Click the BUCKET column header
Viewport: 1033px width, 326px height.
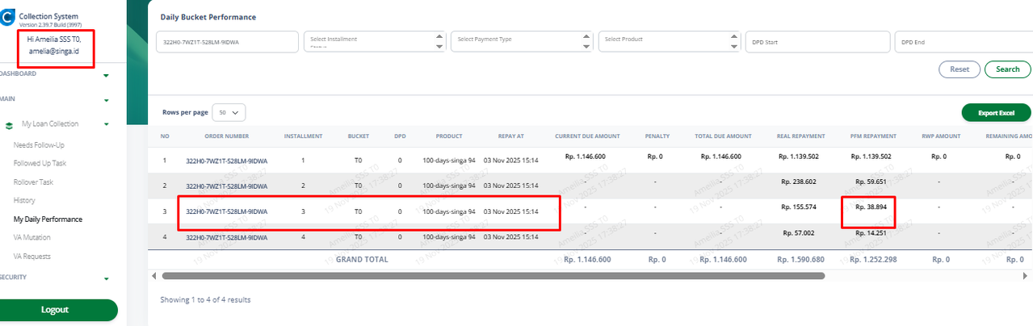(359, 136)
